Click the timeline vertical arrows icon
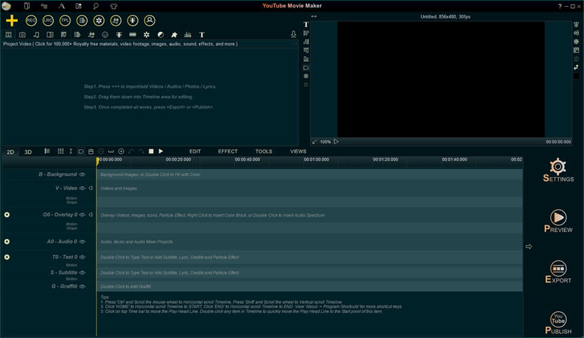 (x=71, y=151)
